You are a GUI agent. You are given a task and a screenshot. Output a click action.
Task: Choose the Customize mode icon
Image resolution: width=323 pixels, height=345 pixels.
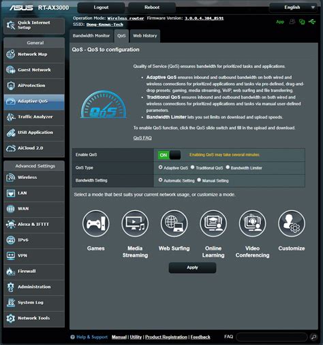(x=292, y=224)
